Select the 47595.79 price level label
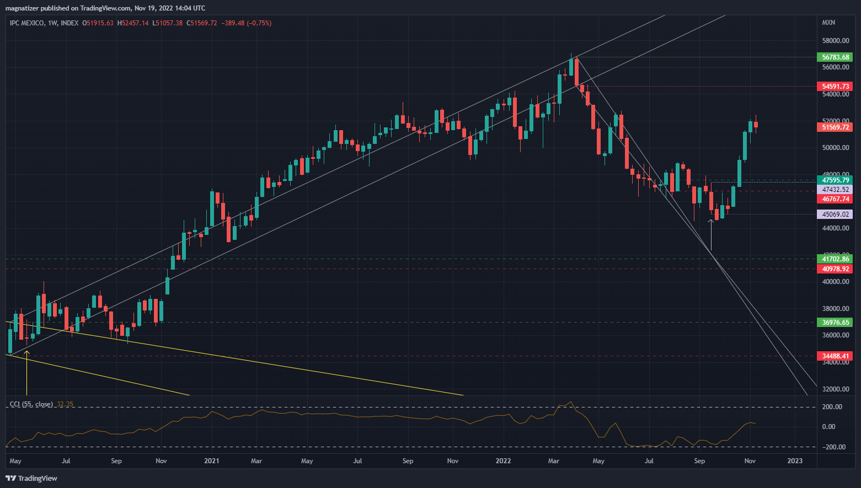861x488 pixels. 835,180
